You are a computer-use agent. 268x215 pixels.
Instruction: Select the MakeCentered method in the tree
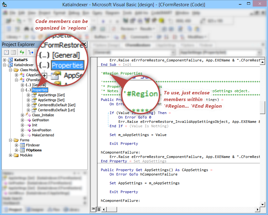coord(43,135)
